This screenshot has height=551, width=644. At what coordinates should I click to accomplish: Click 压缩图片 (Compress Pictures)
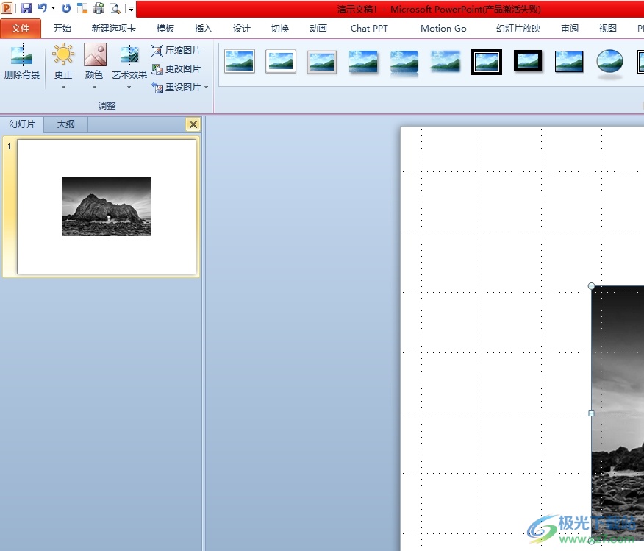176,51
